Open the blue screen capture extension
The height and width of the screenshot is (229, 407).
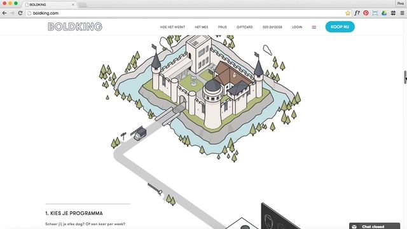375,13
